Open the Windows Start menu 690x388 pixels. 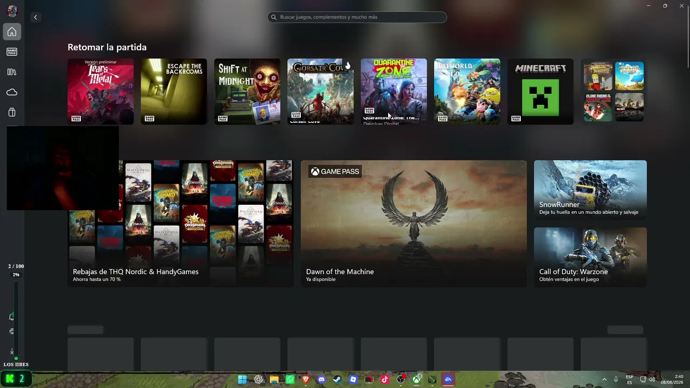243,379
